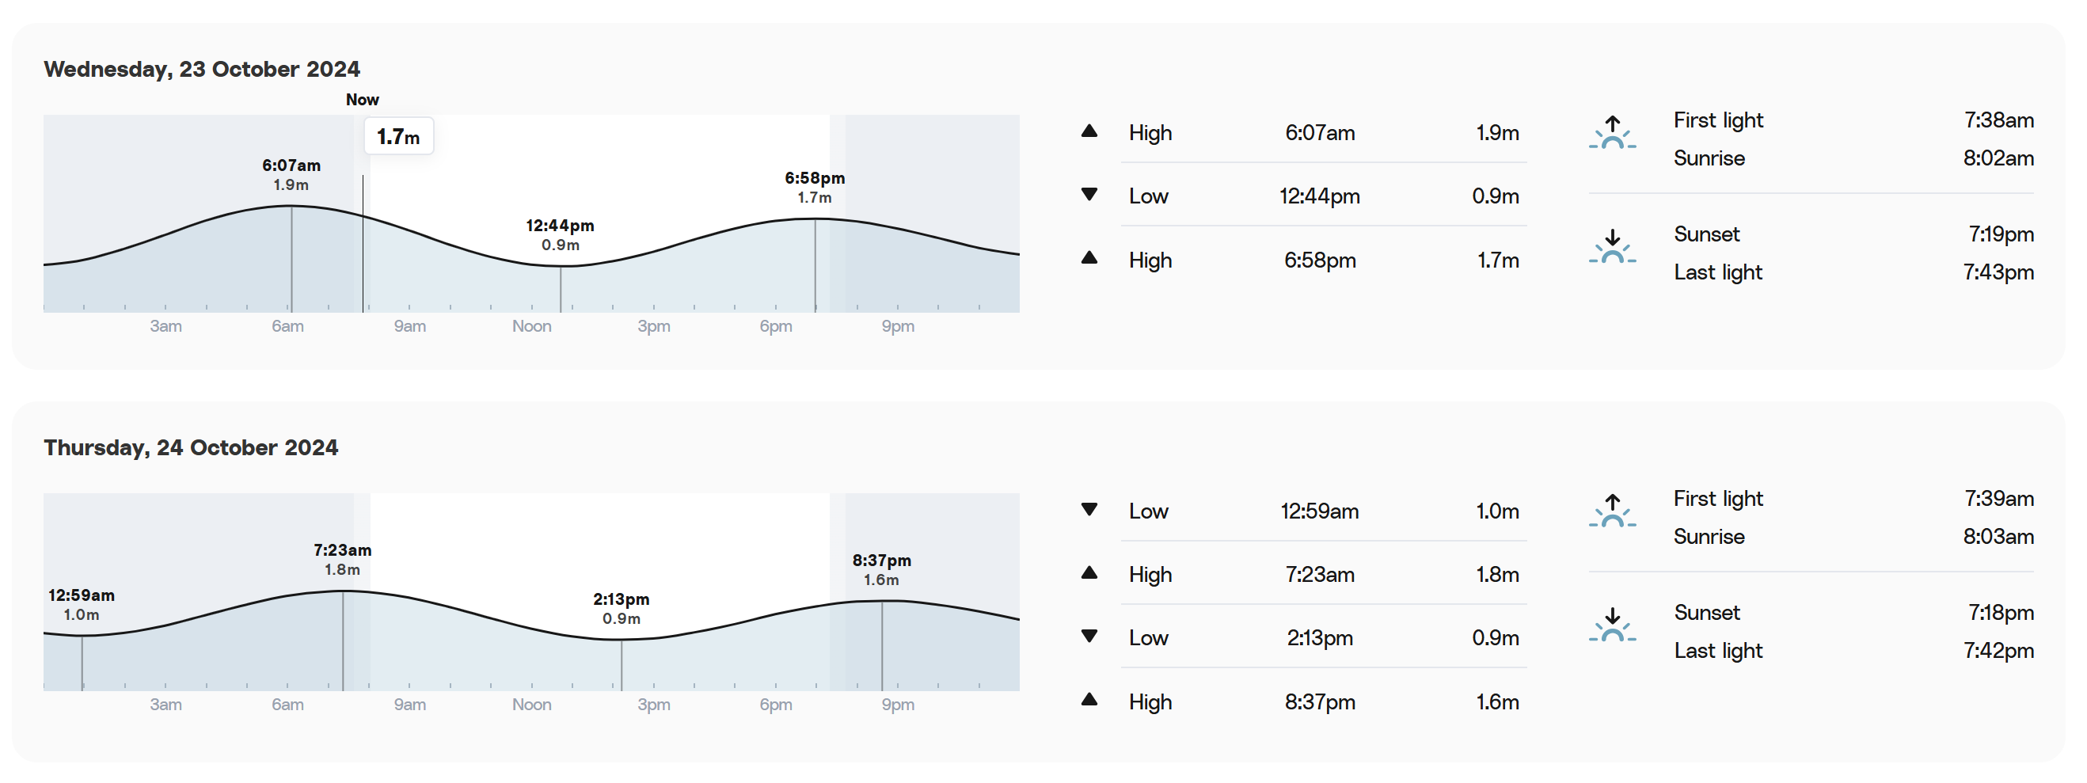Click the up triangle beside Thursday 7:23am High
Image resolution: width=2087 pixels, height=783 pixels.
tap(1089, 573)
